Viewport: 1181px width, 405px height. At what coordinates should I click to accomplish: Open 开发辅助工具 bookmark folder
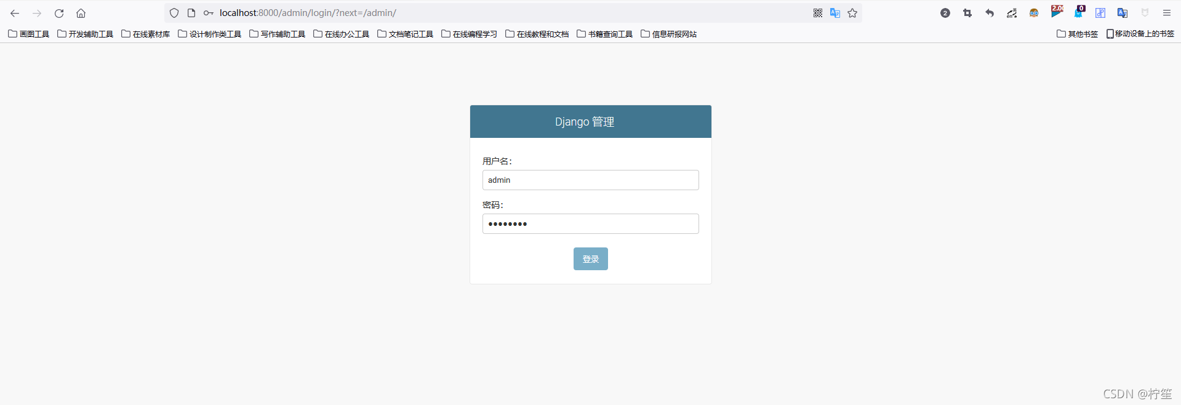tap(86, 34)
